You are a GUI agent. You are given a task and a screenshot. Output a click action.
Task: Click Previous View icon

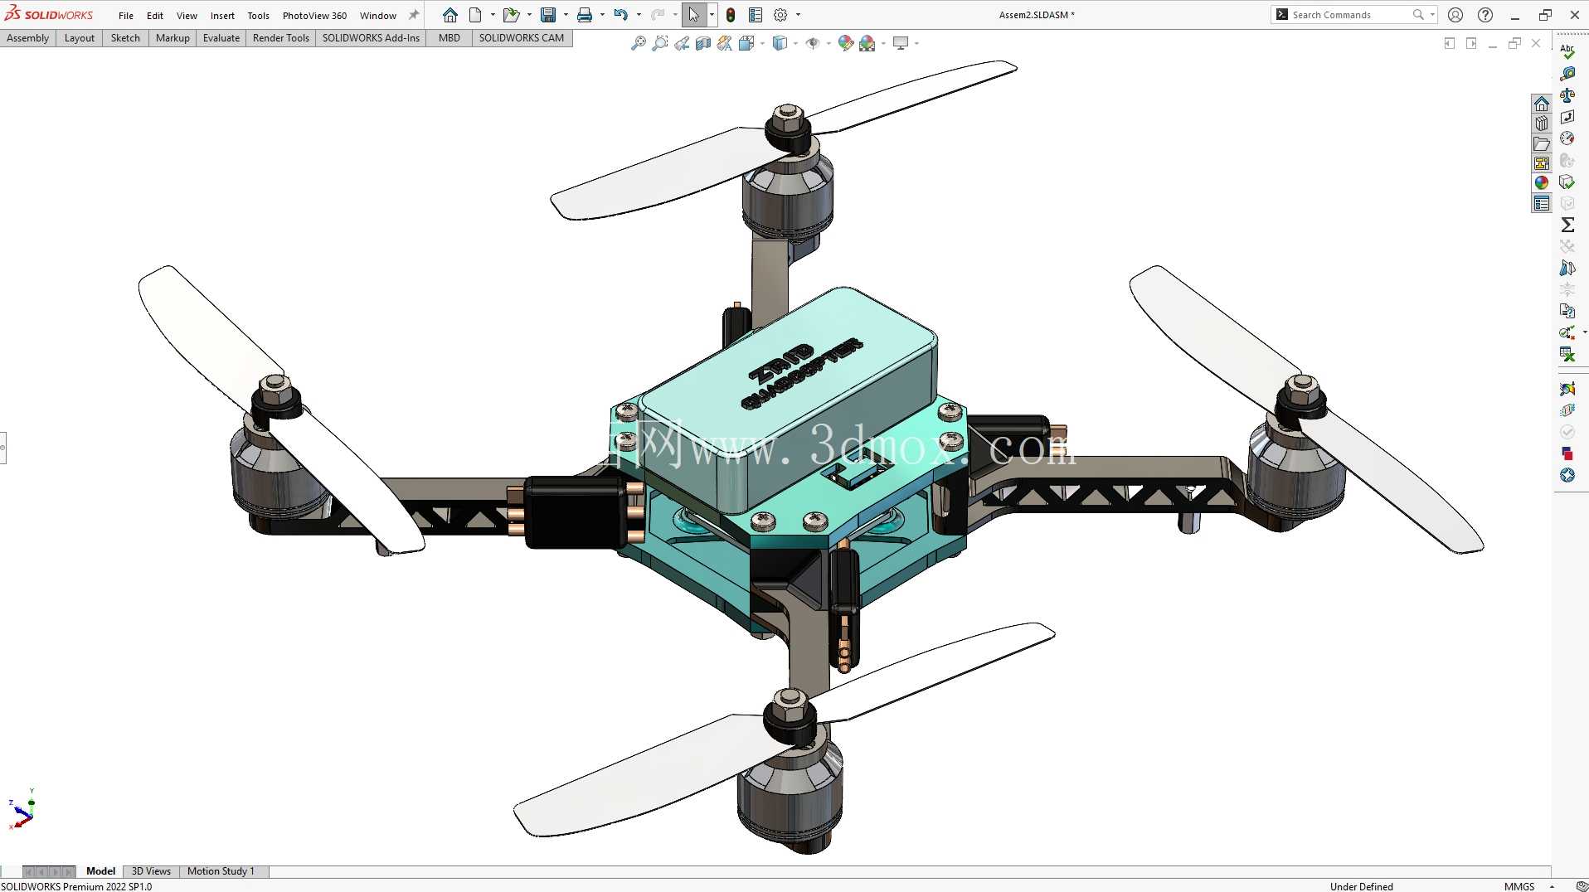(682, 43)
